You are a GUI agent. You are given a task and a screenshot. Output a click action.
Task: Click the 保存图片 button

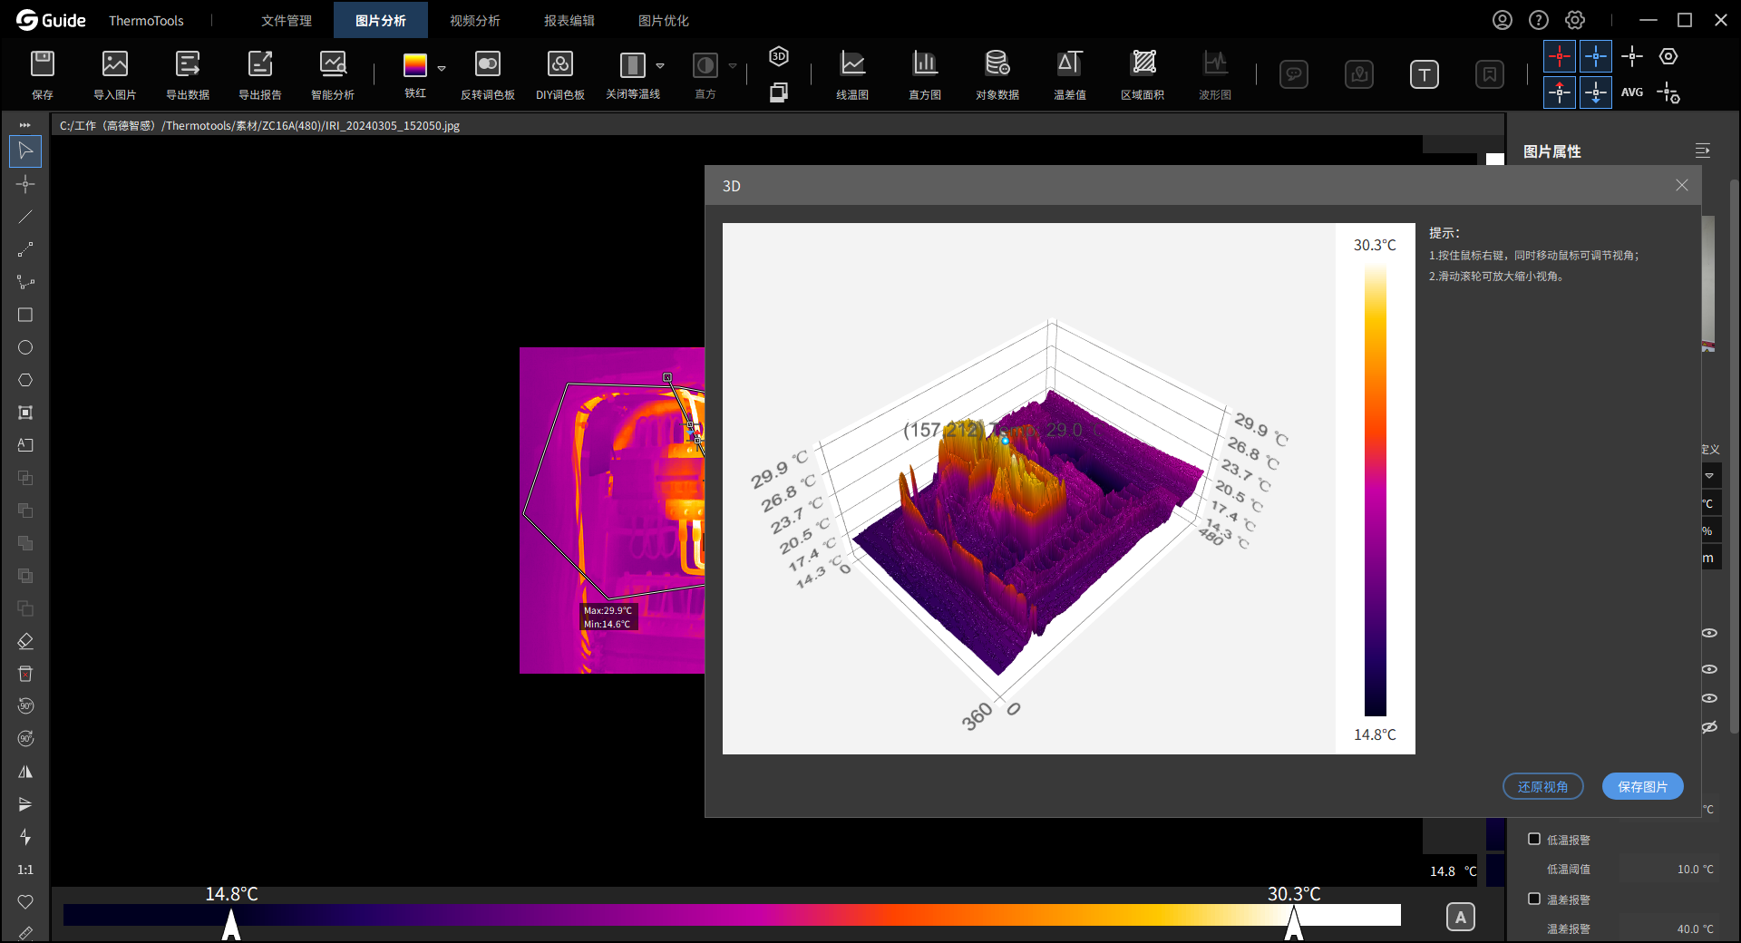[x=1642, y=786]
